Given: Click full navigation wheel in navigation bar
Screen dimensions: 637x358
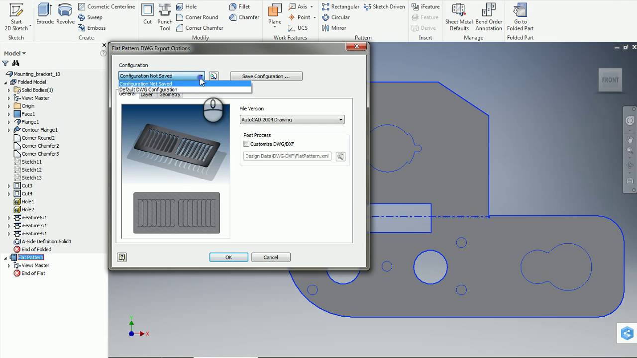Looking at the screenshot, I should (630, 121).
